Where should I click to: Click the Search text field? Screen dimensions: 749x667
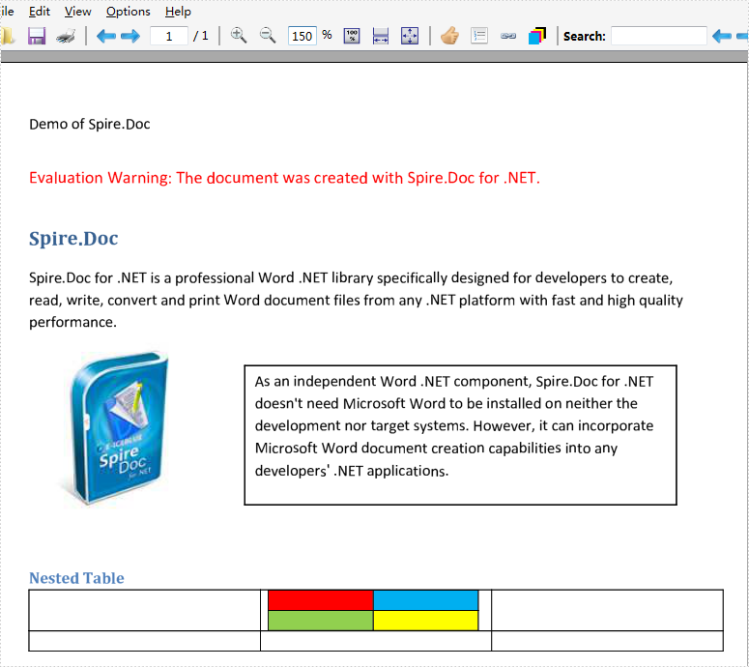[x=659, y=36]
